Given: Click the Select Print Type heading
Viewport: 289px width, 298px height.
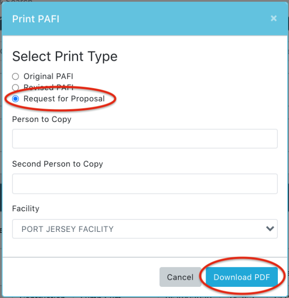Looking at the screenshot, I should pos(65,56).
